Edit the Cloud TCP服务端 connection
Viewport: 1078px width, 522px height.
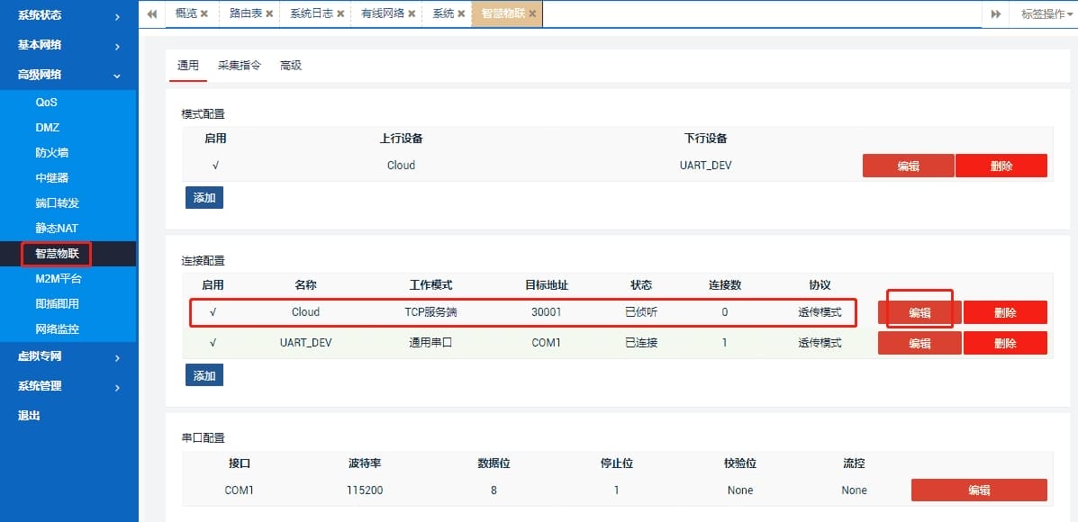coord(918,311)
